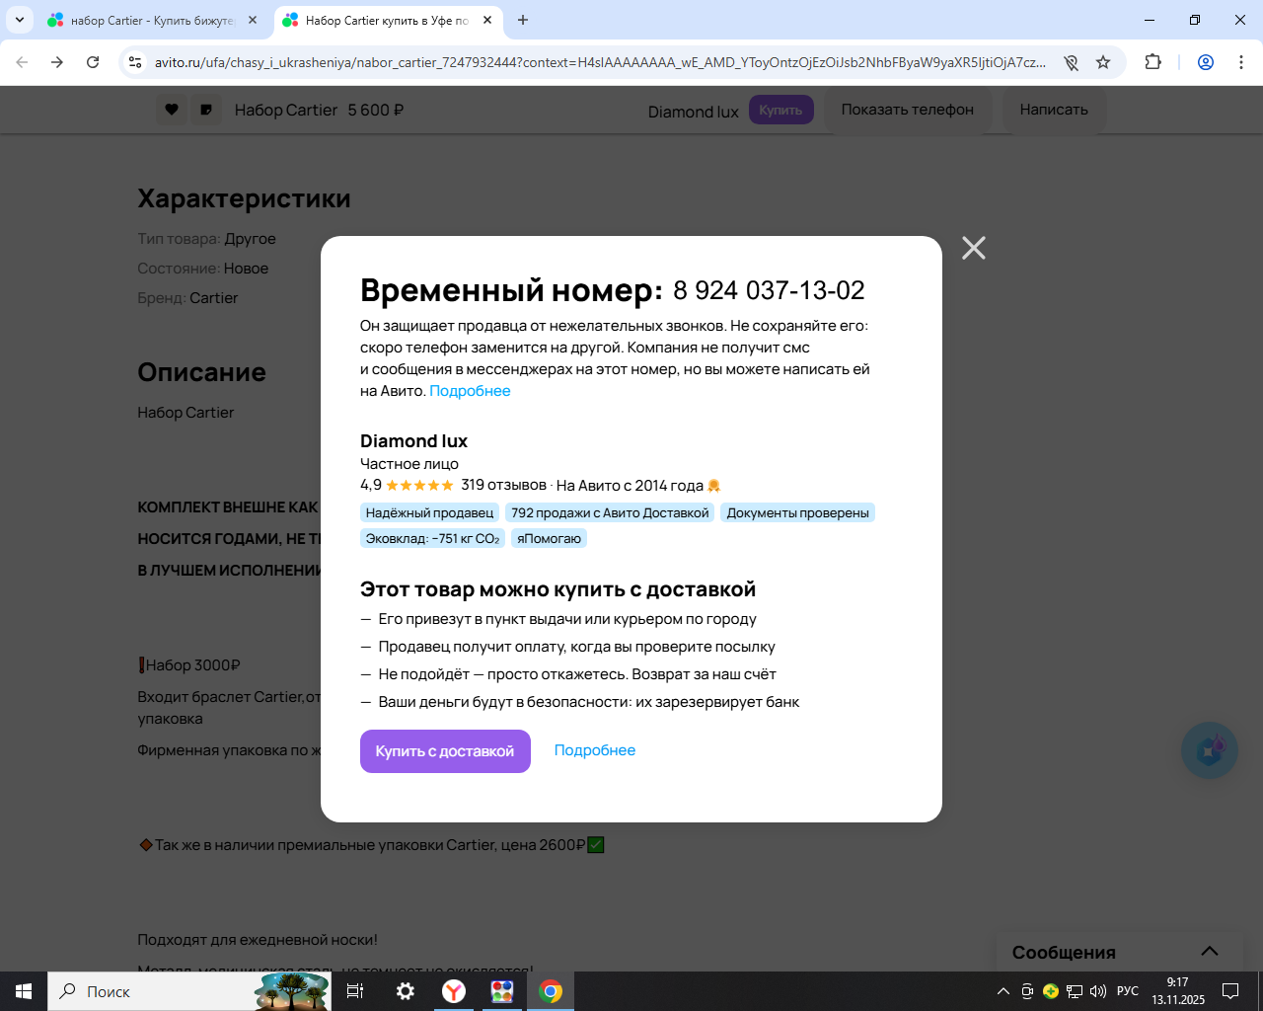The image size is (1263, 1011).
Task: Open seller name 'Diamond lux' in popup
Action: click(413, 441)
